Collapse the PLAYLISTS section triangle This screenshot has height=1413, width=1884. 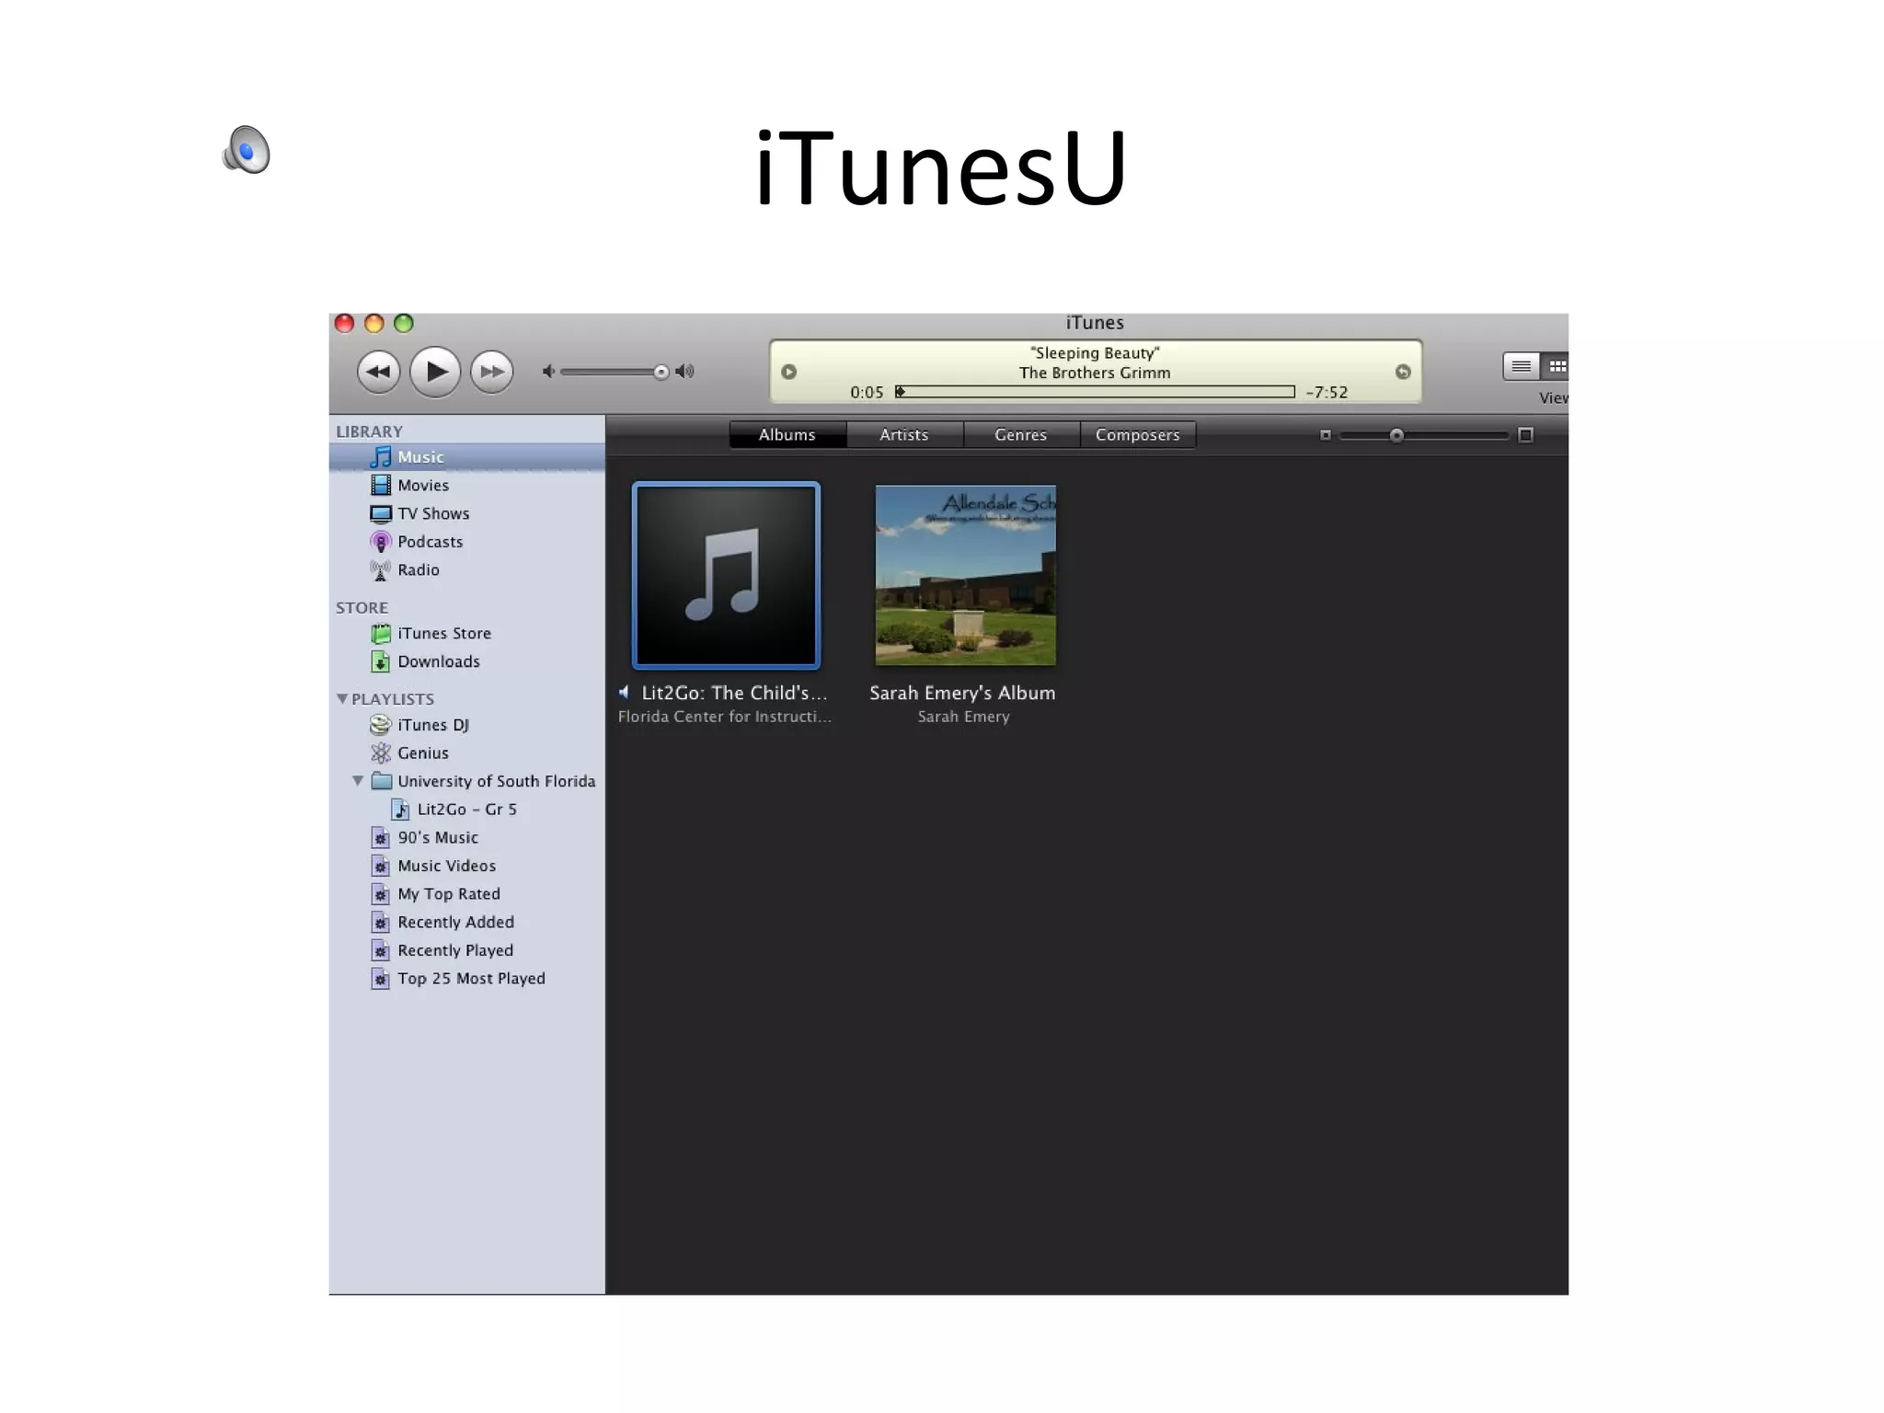coord(341,699)
